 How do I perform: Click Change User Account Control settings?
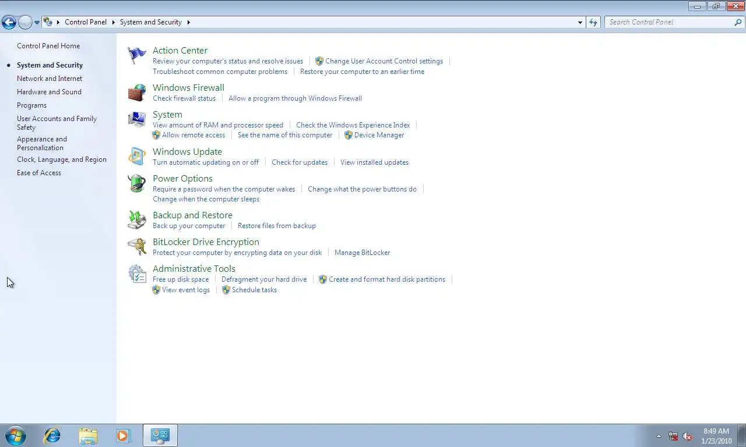click(x=384, y=61)
